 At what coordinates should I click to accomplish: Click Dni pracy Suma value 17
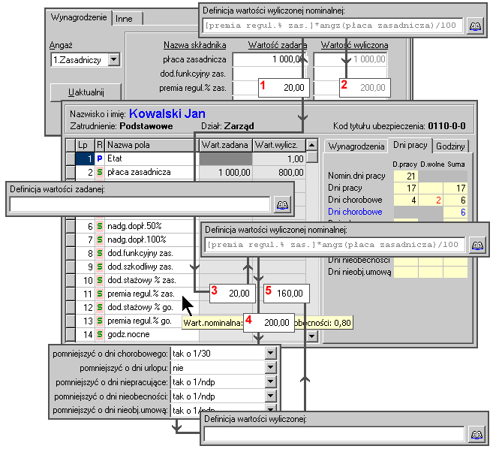coord(455,188)
